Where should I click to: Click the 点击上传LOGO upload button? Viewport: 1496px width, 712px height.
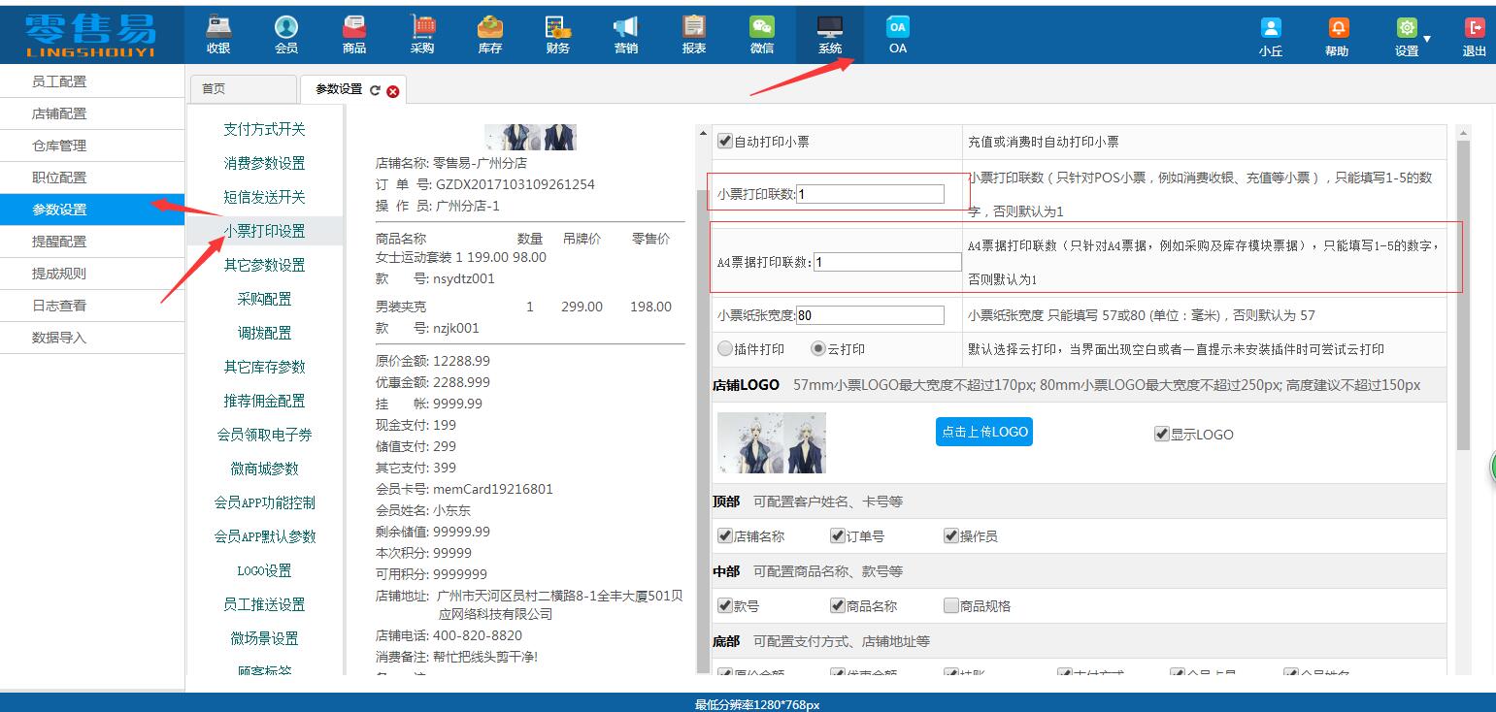(x=983, y=432)
